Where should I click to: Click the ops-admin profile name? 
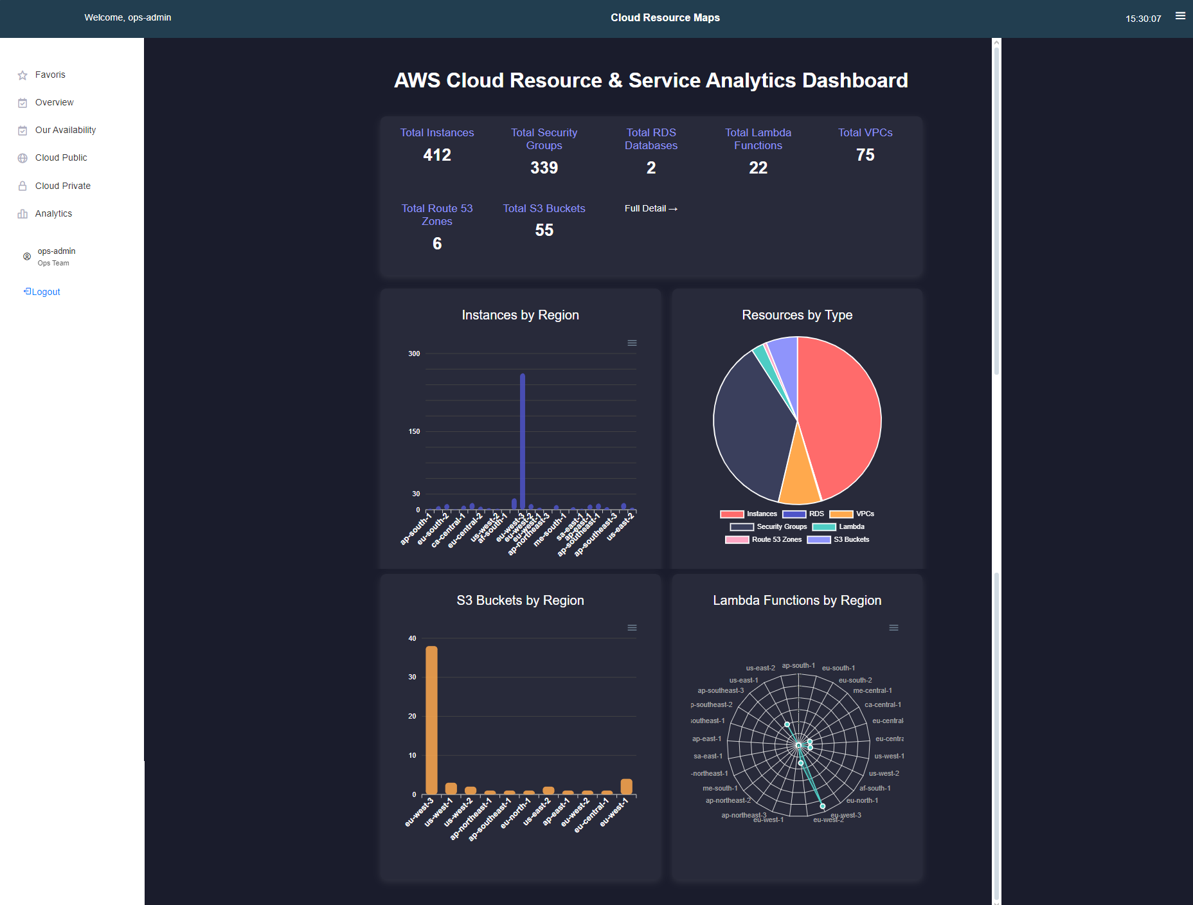[x=57, y=251]
